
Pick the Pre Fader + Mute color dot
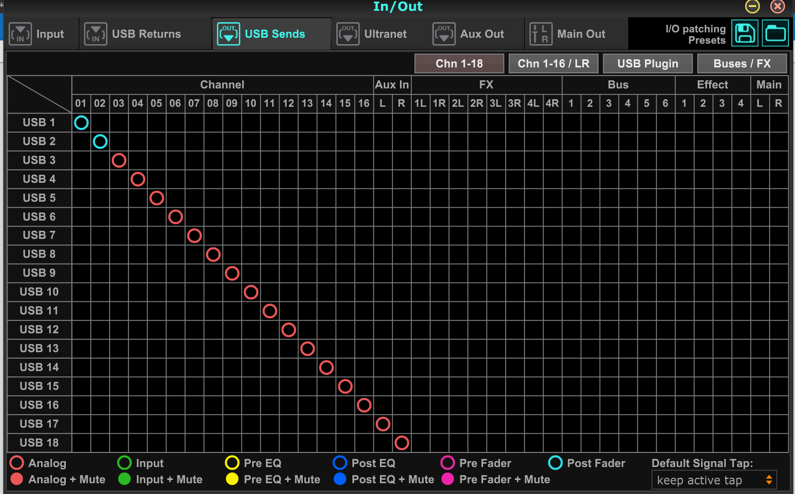447,479
